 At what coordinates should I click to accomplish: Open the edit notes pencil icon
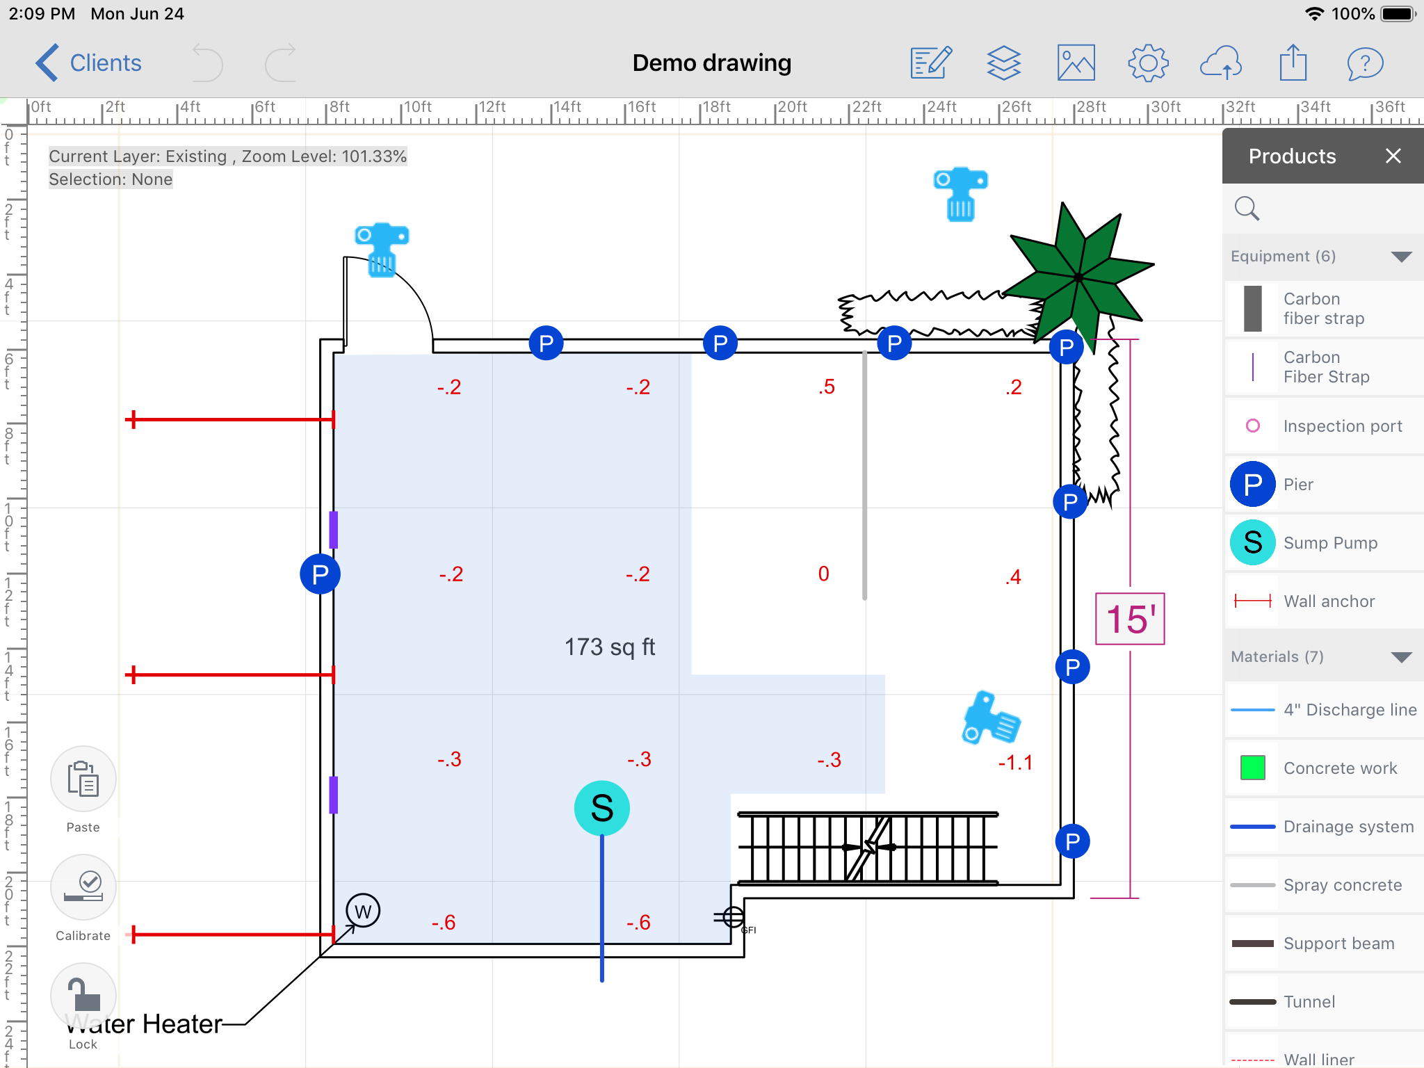[931, 63]
